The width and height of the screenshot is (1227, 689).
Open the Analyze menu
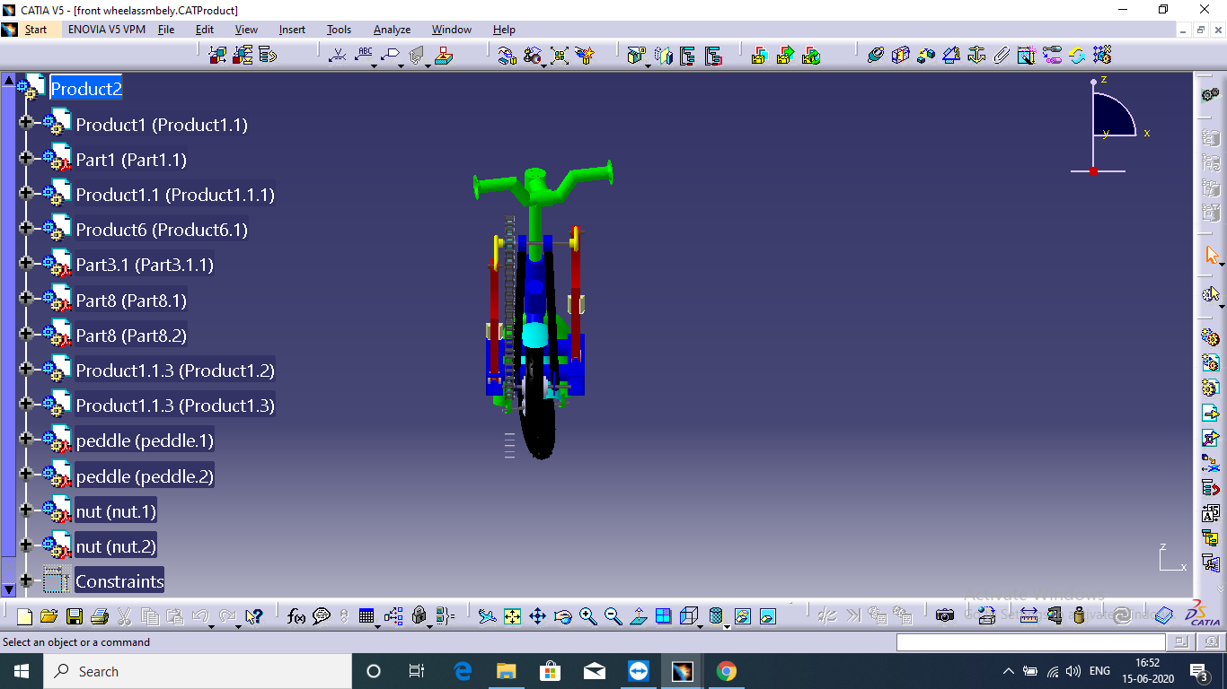(x=392, y=30)
